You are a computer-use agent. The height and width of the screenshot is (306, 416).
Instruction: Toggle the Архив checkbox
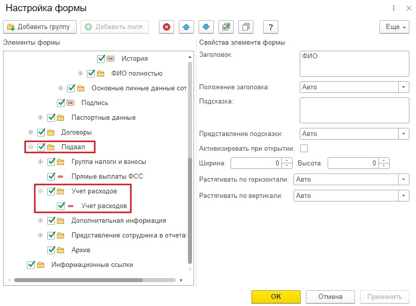pos(51,250)
